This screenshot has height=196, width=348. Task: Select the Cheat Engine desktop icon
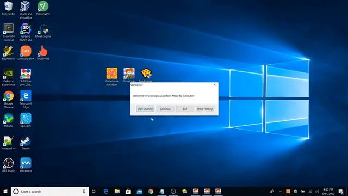[43, 31]
